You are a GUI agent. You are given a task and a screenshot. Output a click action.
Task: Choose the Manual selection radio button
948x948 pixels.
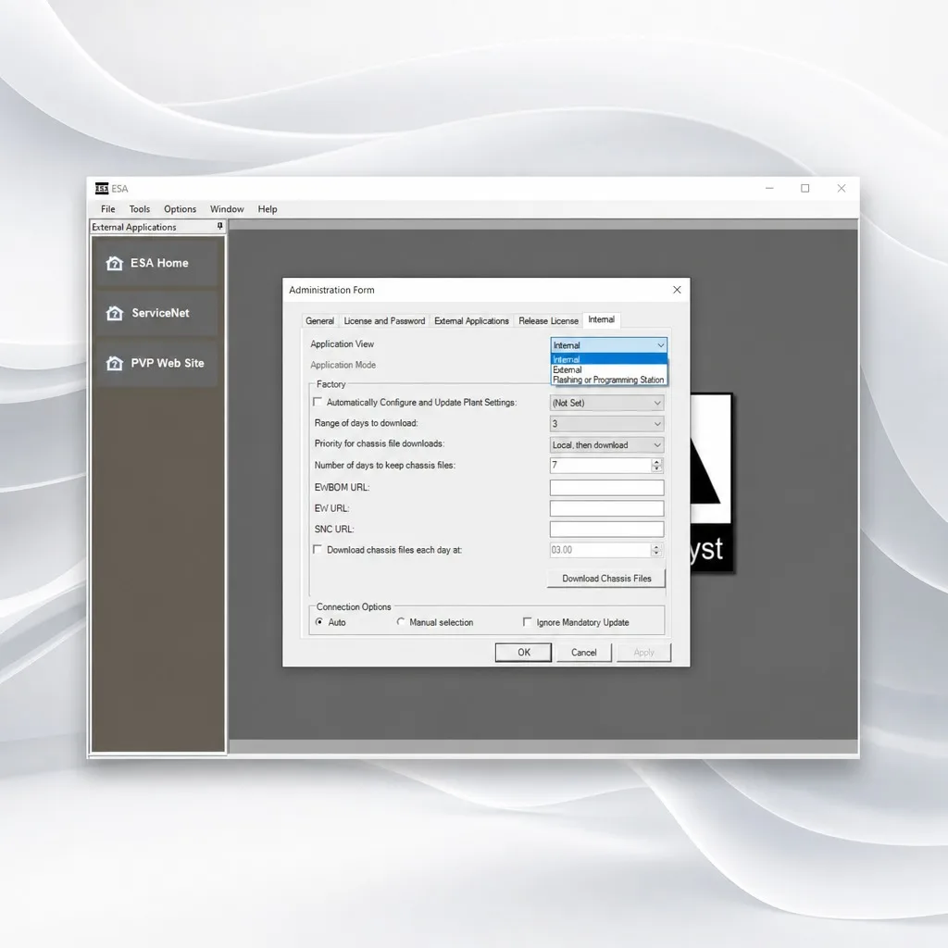[x=401, y=622]
